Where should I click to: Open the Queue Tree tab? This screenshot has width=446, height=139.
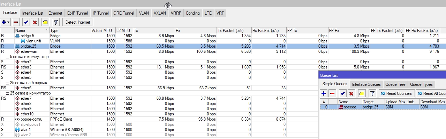(395, 84)
